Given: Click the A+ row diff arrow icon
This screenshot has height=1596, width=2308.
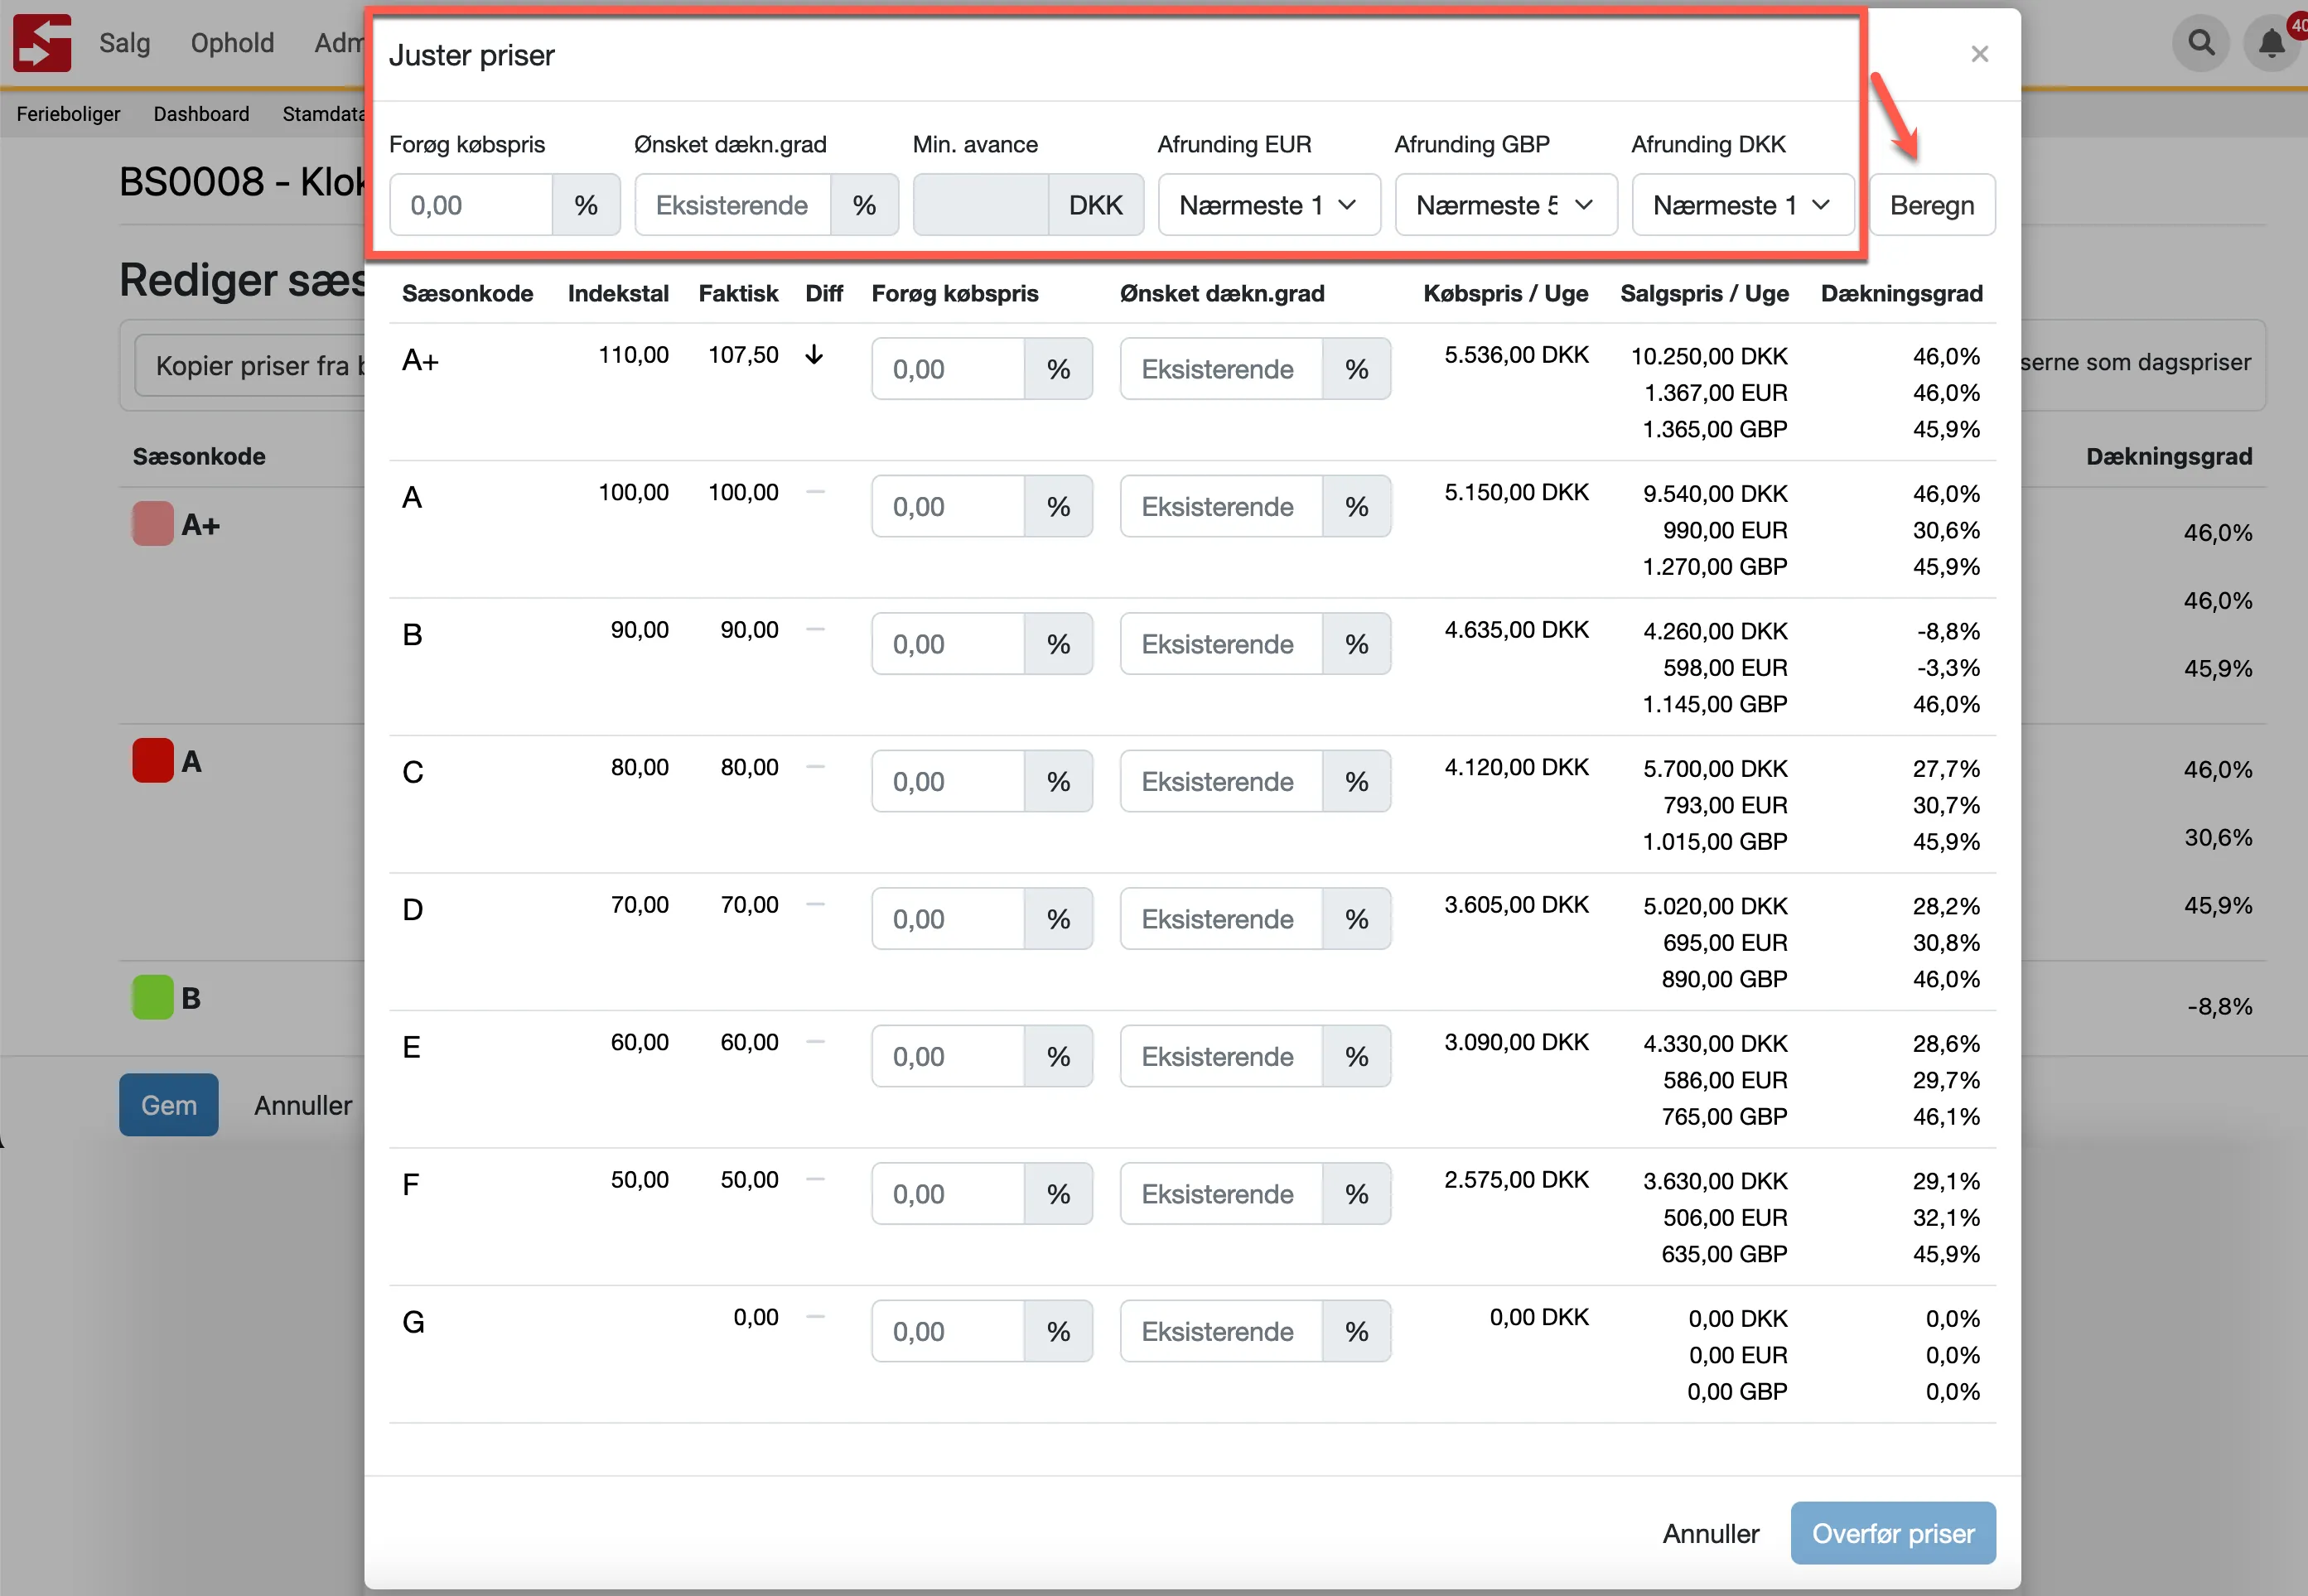Looking at the screenshot, I should click(814, 355).
